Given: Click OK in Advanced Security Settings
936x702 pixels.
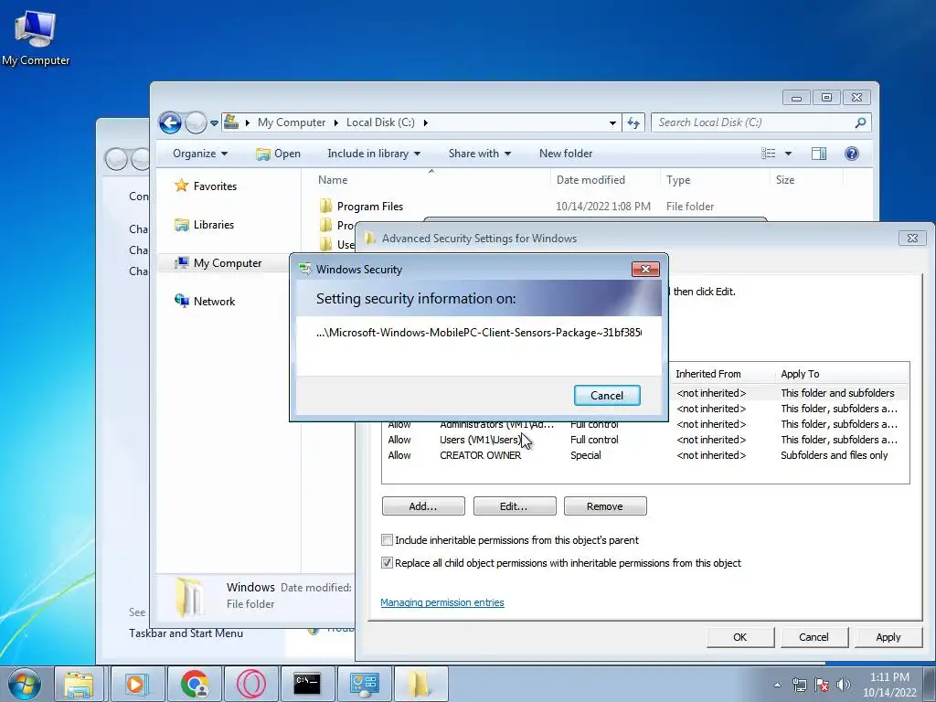Looking at the screenshot, I should click(x=740, y=637).
